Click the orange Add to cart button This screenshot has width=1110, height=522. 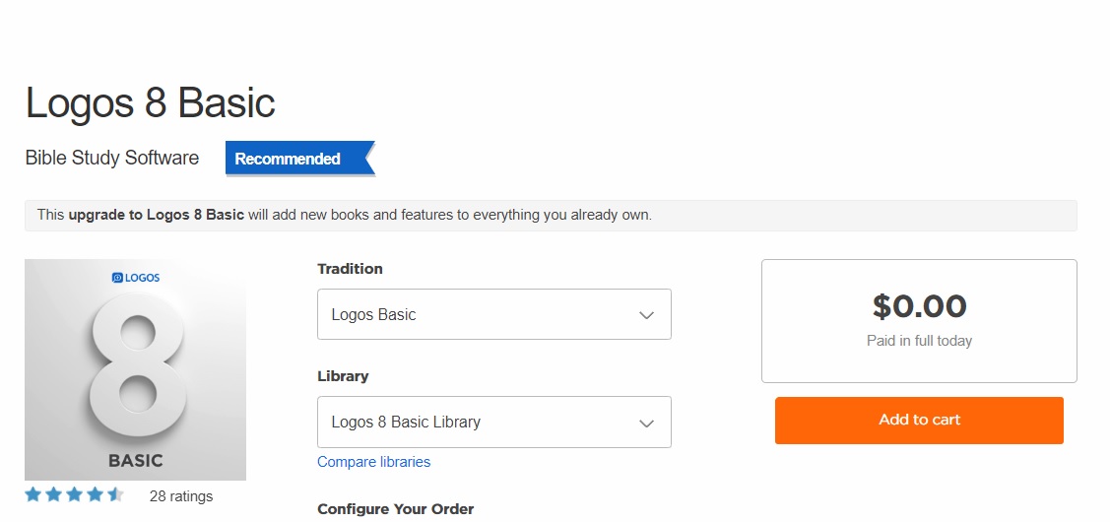pyautogui.click(x=919, y=420)
